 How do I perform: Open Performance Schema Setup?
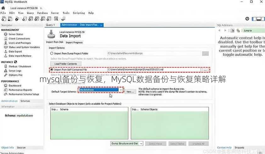pos(24,94)
